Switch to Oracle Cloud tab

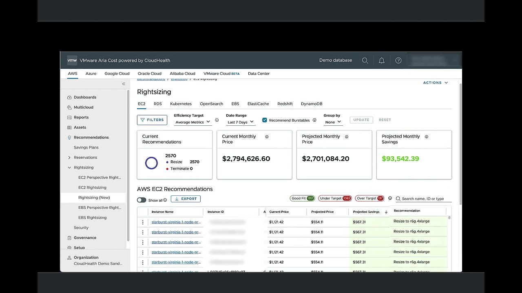[x=150, y=74]
